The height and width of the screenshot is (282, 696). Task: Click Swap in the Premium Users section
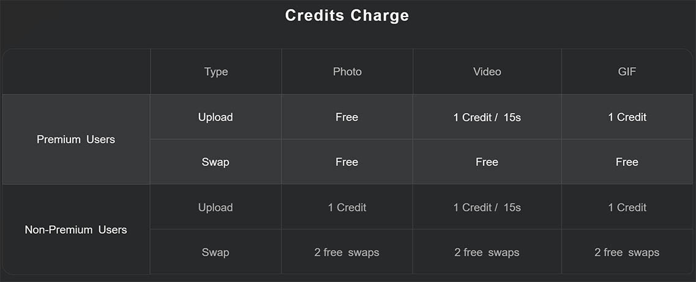point(215,162)
